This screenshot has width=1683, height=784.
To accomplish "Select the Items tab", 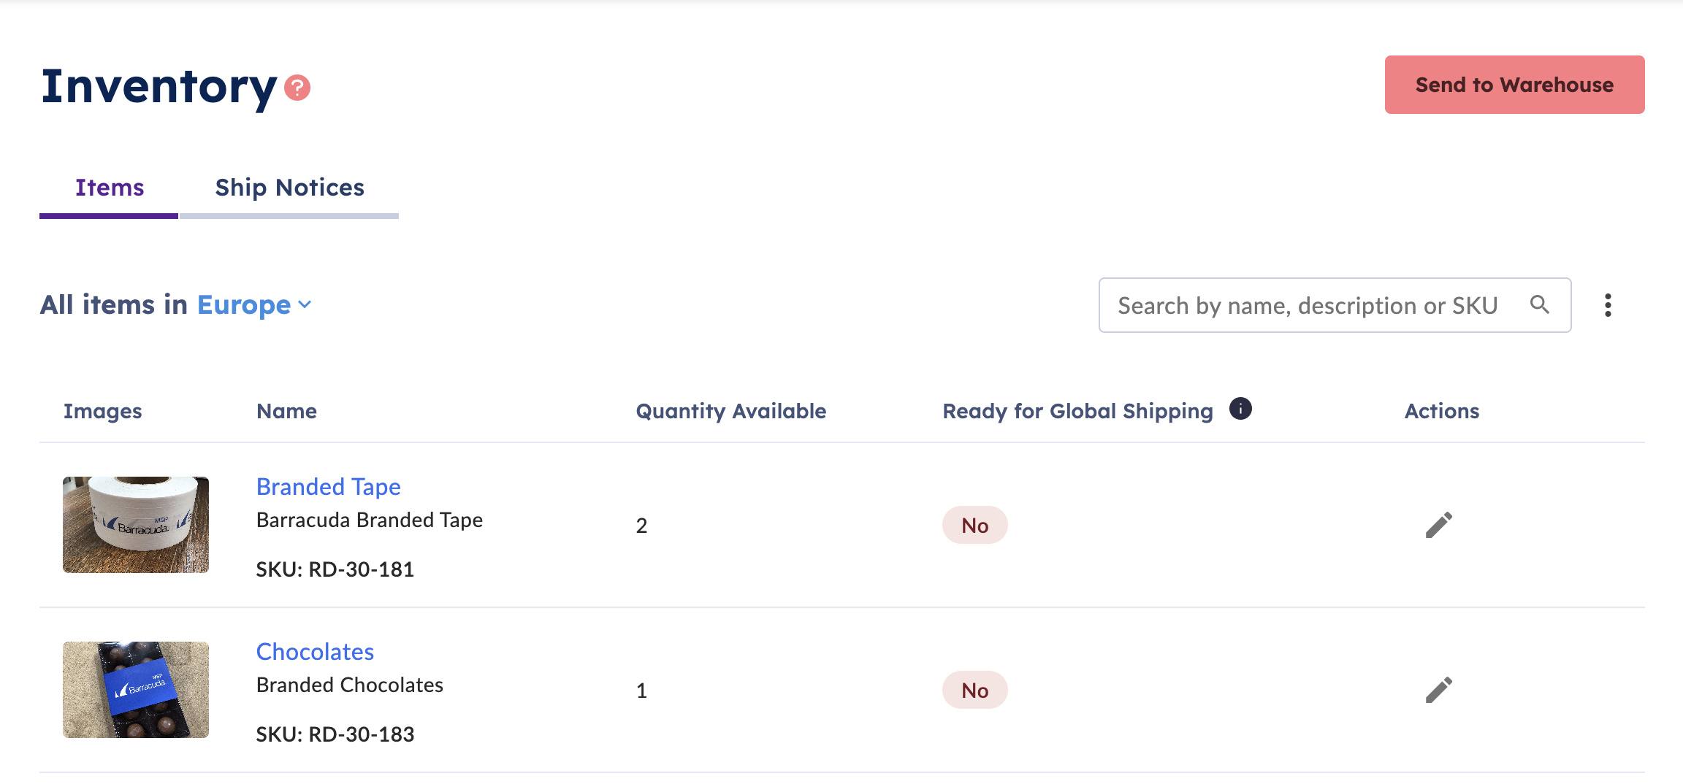I will click(109, 188).
